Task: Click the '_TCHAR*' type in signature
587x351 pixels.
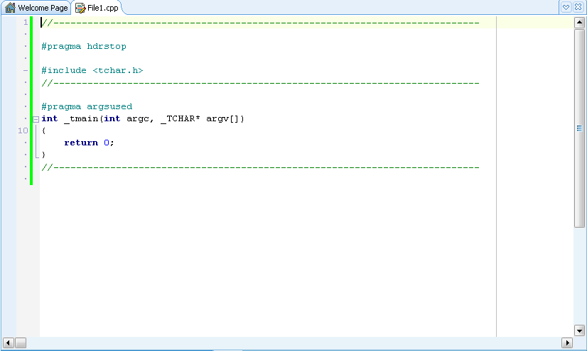Action: pyautogui.click(x=180, y=118)
